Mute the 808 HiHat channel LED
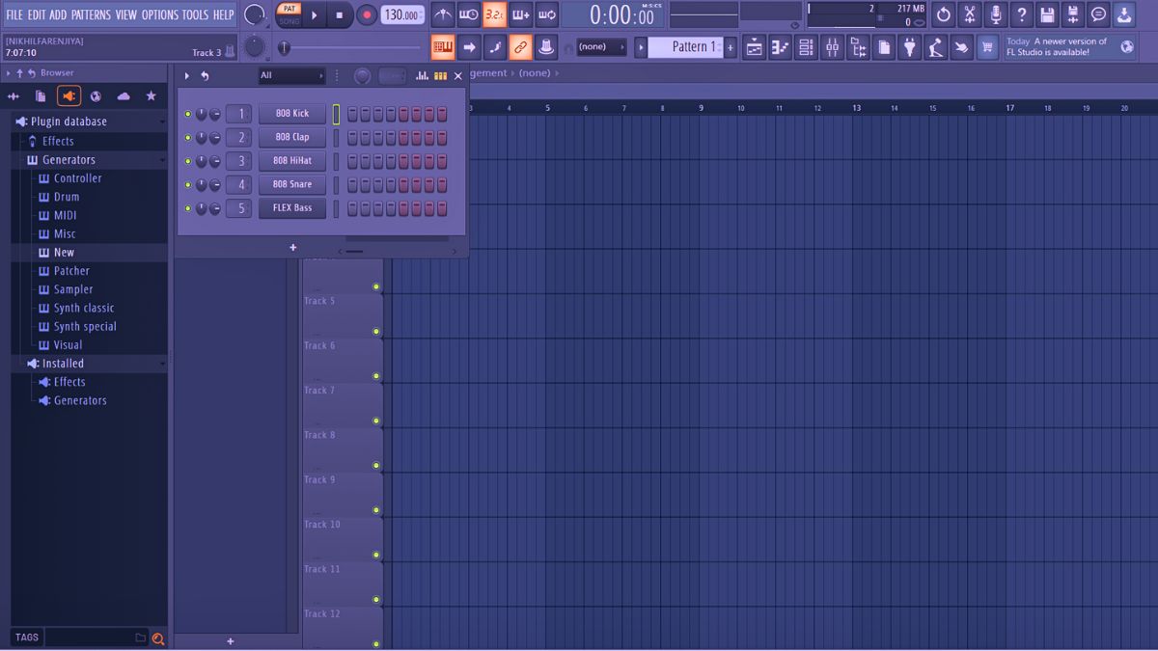Viewport: 1158px width, 651px height. (x=188, y=161)
